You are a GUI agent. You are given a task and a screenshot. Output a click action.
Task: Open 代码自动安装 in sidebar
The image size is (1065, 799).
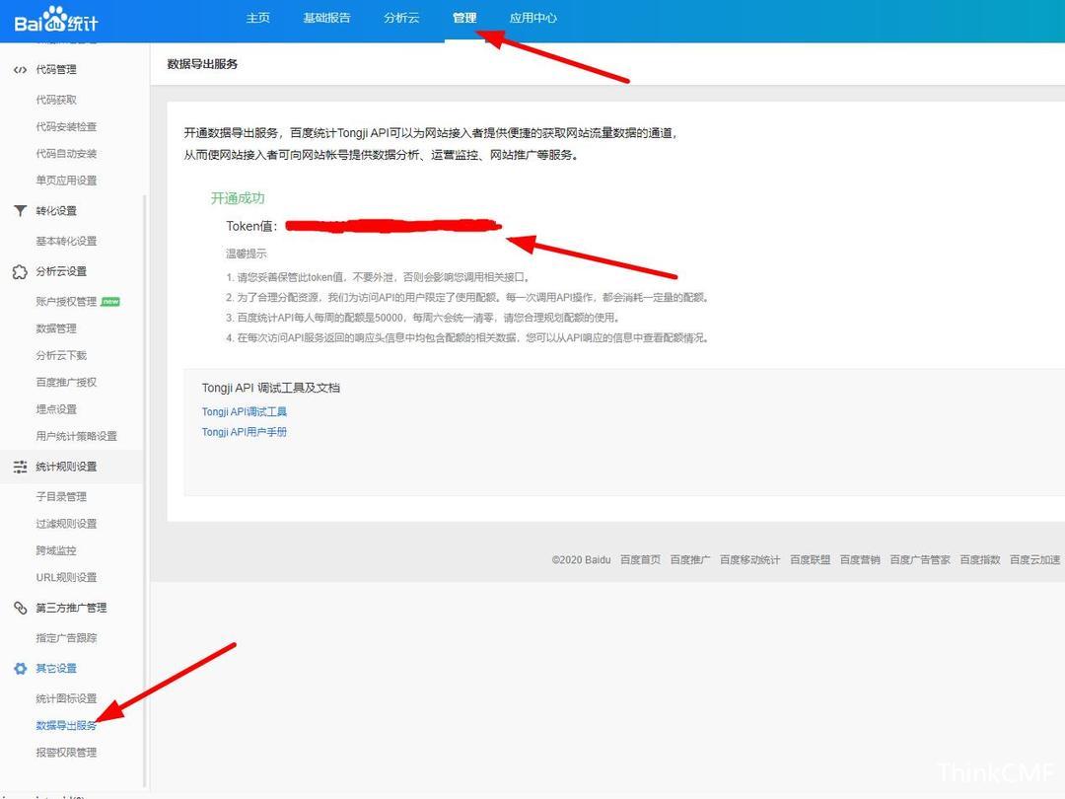[67, 154]
